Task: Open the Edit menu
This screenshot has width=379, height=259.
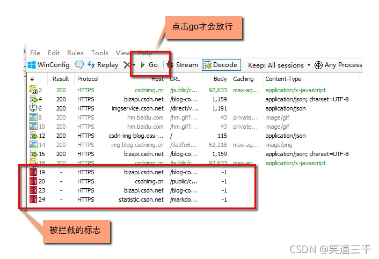Action: (x=54, y=53)
